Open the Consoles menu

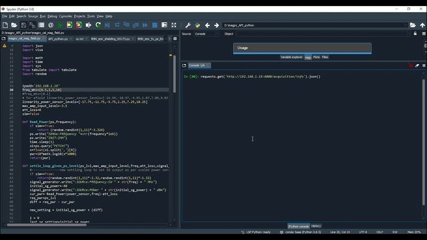[x=65, y=16]
